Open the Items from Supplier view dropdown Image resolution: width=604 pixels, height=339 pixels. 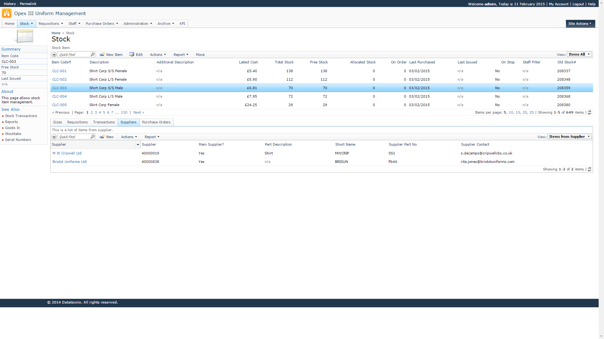coord(569,137)
